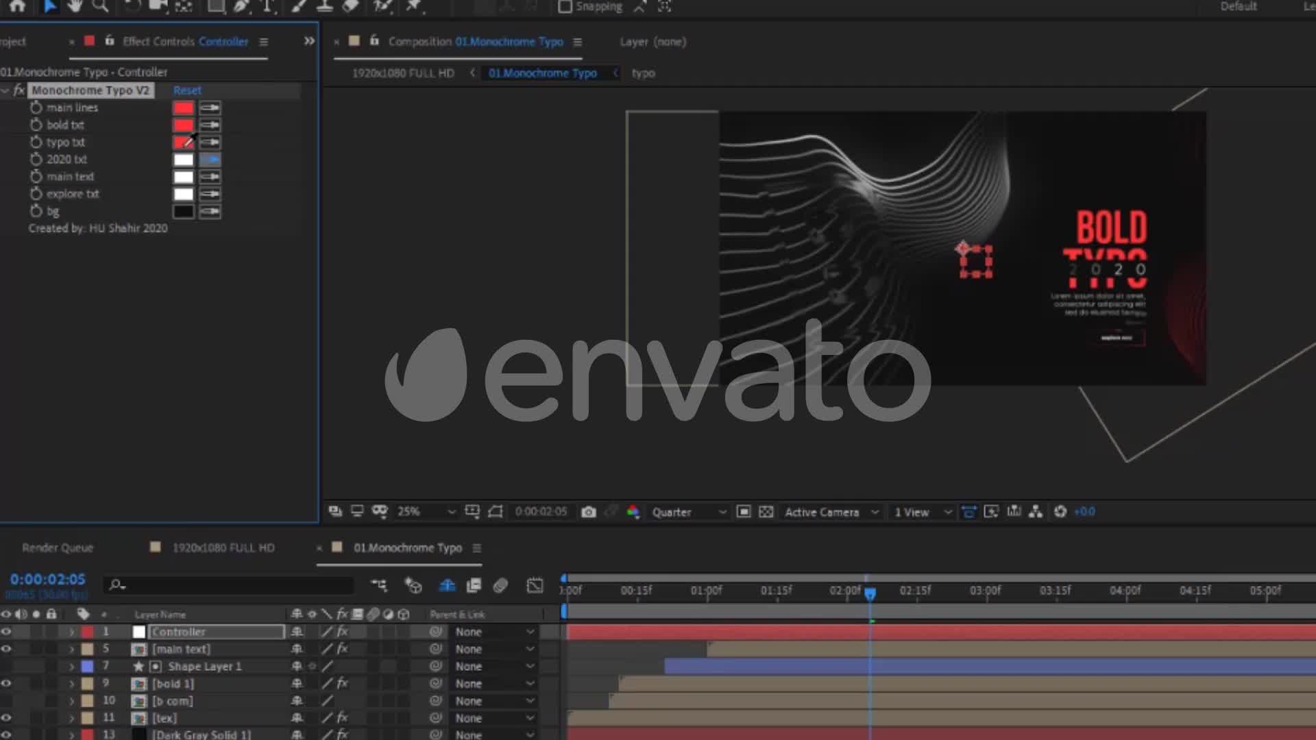Open Show Channel and color management icon
The image size is (1316, 740).
(633, 512)
